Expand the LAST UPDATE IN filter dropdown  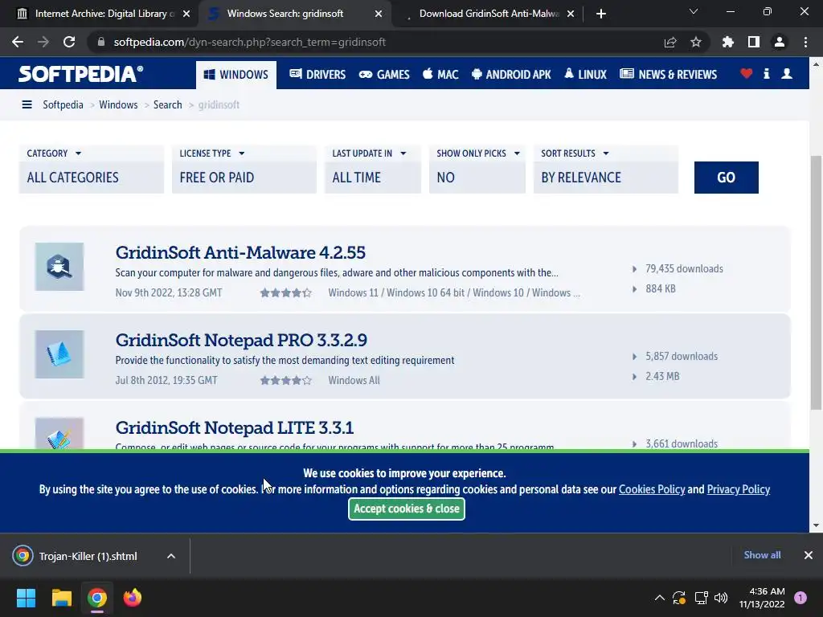(x=373, y=169)
